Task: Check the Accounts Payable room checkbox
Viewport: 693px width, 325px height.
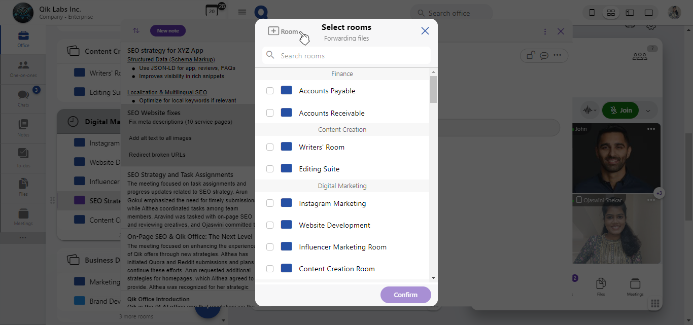Action: point(270,91)
